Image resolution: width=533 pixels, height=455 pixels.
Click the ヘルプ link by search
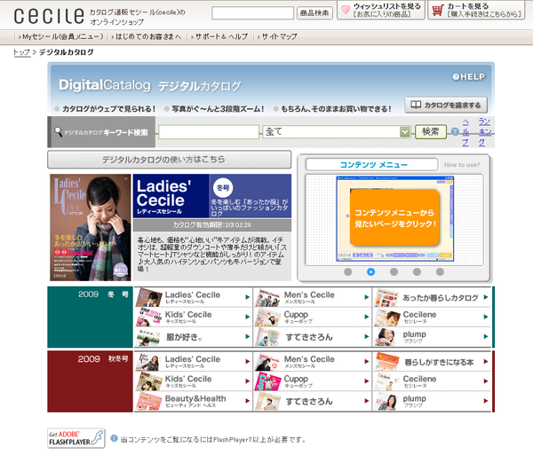click(465, 132)
